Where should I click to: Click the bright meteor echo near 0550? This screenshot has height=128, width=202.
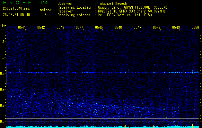pos(192,72)
